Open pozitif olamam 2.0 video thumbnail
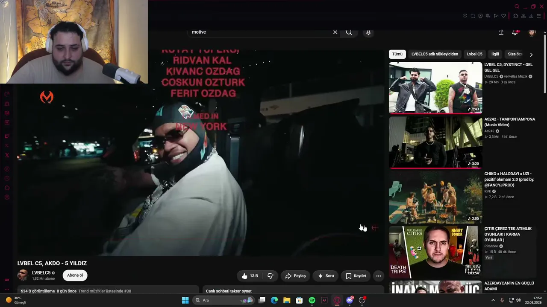Image resolution: width=547 pixels, height=307 pixels. tap(435, 197)
